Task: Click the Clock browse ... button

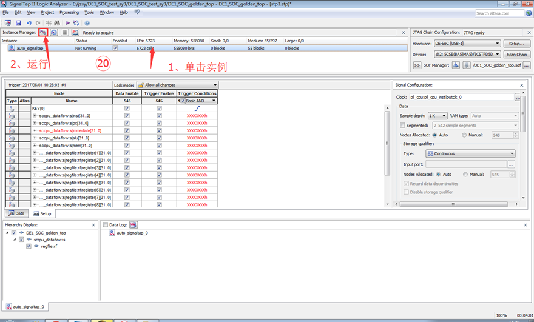Action: click(517, 98)
